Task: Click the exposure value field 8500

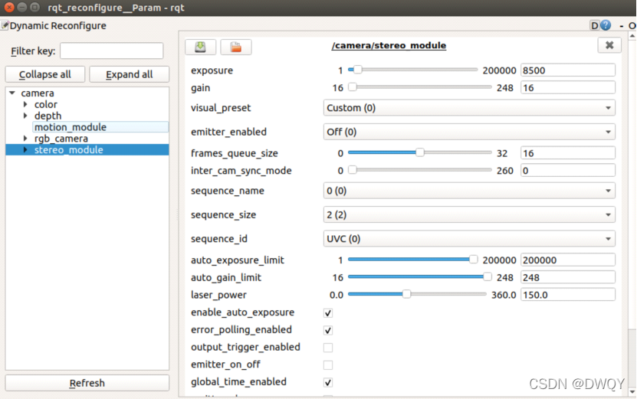Action: click(x=568, y=70)
